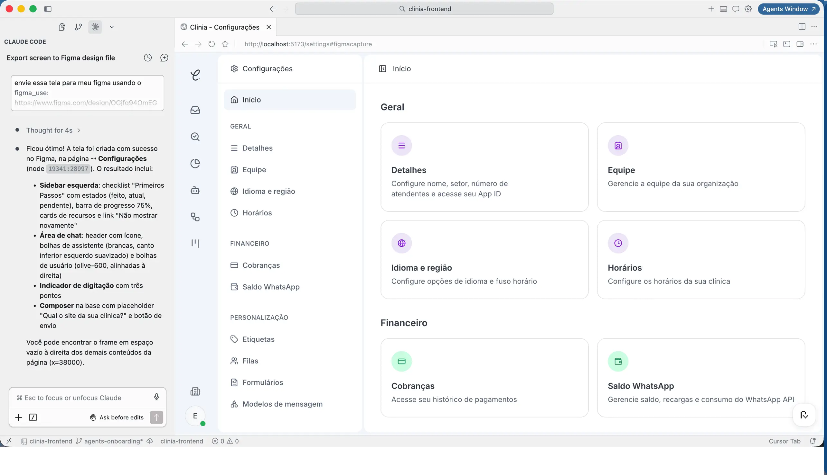Click the Claude Code asterisk icon
827x475 pixels.
(x=95, y=27)
